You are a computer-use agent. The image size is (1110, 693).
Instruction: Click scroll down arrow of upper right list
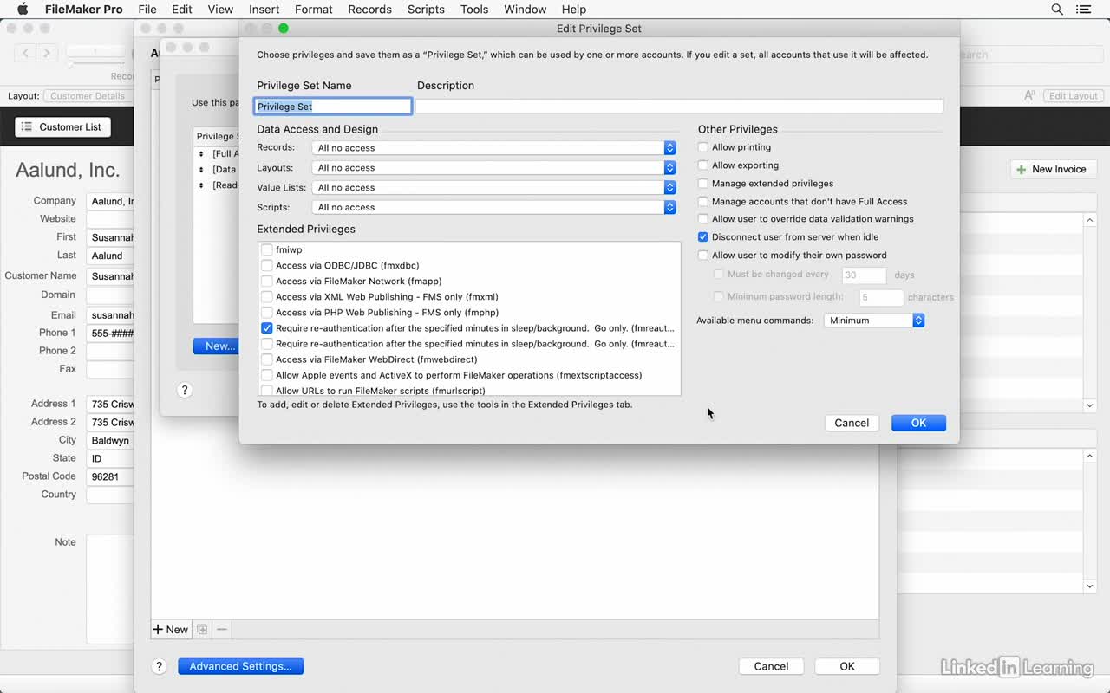[1090, 405]
